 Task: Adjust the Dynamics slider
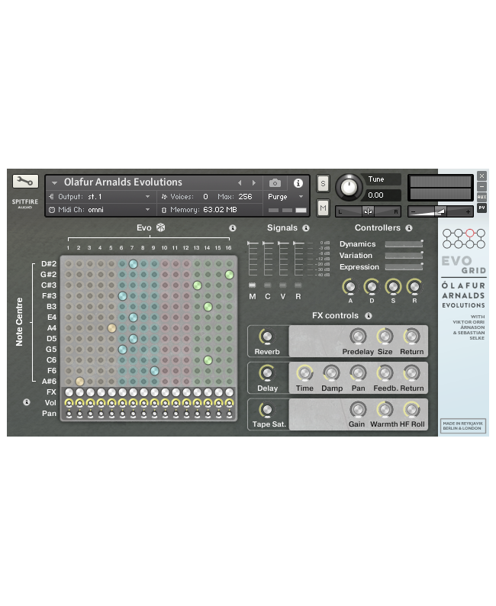click(404, 244)
